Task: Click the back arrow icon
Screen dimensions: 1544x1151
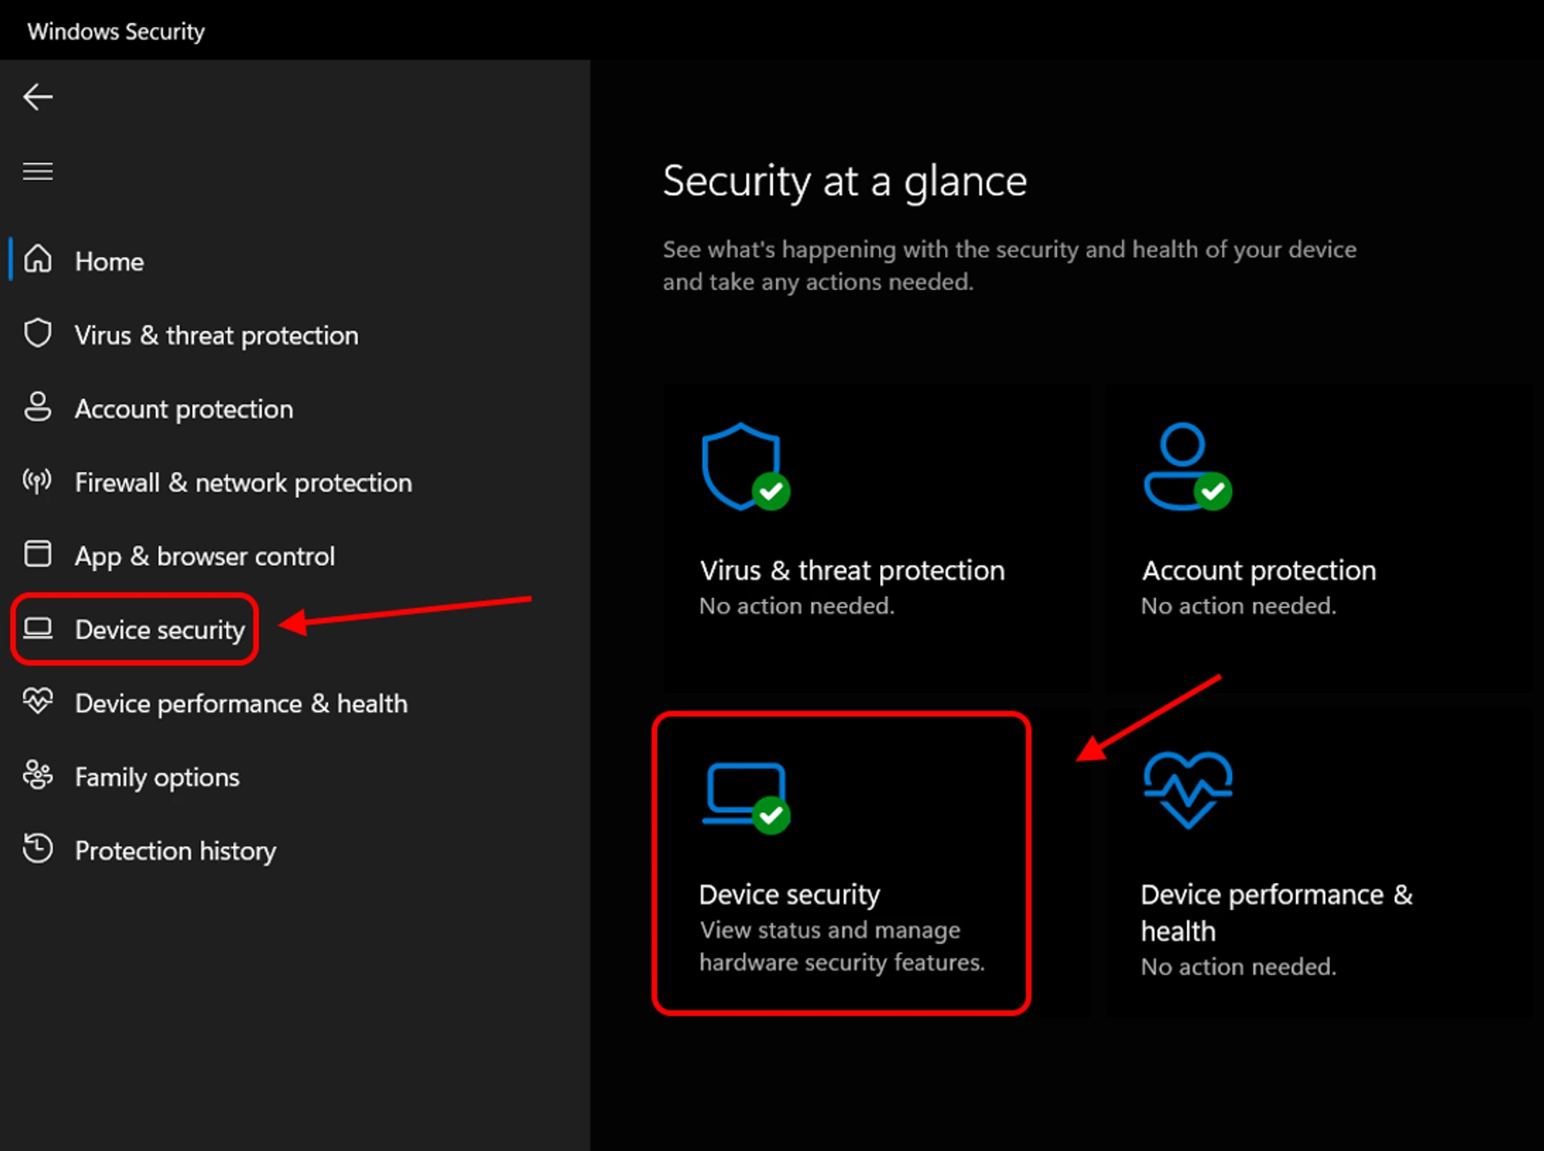Action: click(x=37, y=97)
